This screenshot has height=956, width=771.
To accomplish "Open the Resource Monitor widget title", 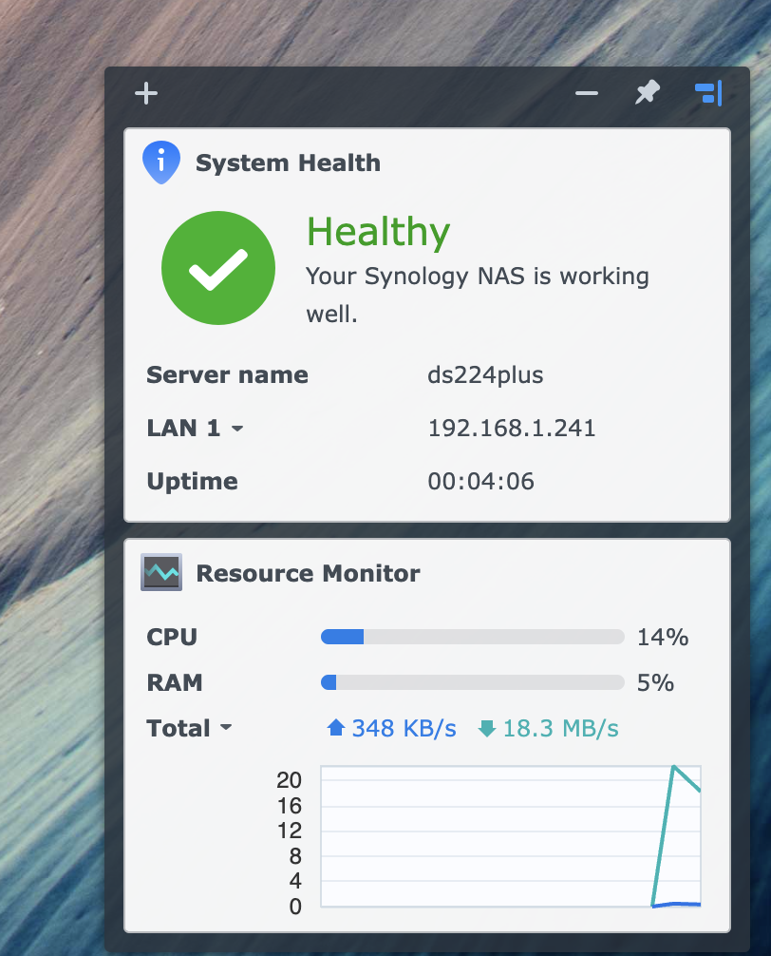I will (x=308, y=573).
